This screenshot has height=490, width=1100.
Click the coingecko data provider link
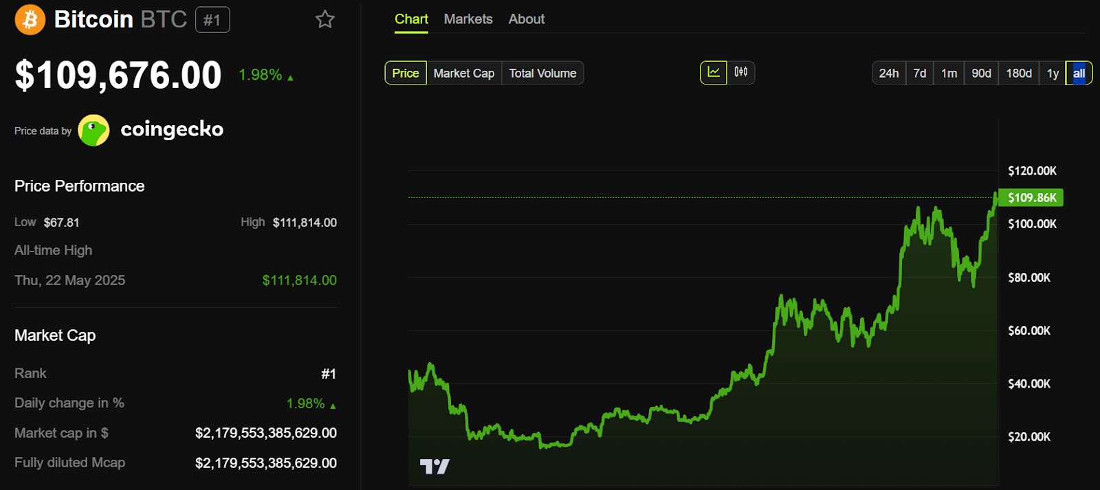[x=172, y=129]
